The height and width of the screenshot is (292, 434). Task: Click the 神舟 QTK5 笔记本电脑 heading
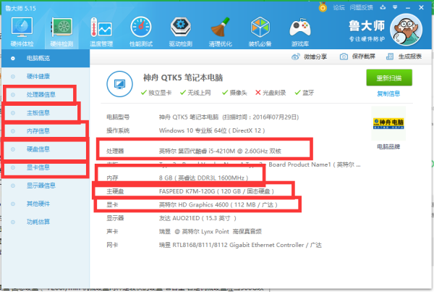coord(183,78)
